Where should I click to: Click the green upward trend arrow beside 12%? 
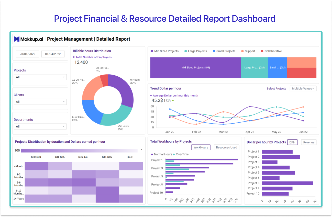tap(173, 101)
